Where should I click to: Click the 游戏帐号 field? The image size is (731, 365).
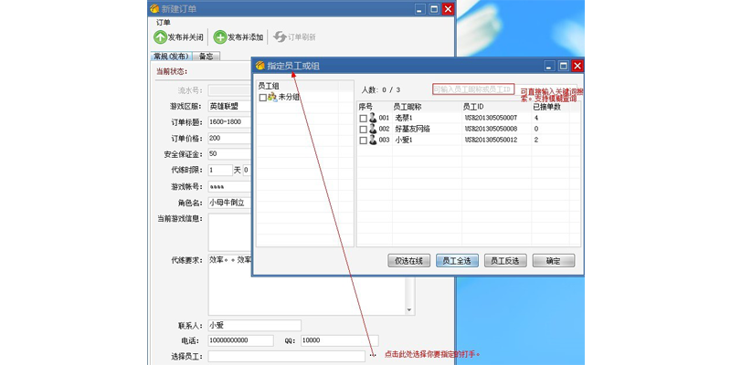tap(230, 187)
